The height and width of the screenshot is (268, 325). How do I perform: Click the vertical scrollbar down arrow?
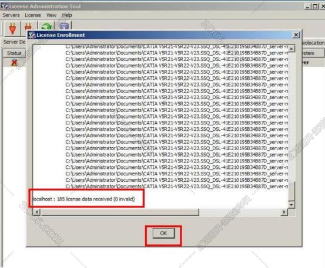coord(292,205)
